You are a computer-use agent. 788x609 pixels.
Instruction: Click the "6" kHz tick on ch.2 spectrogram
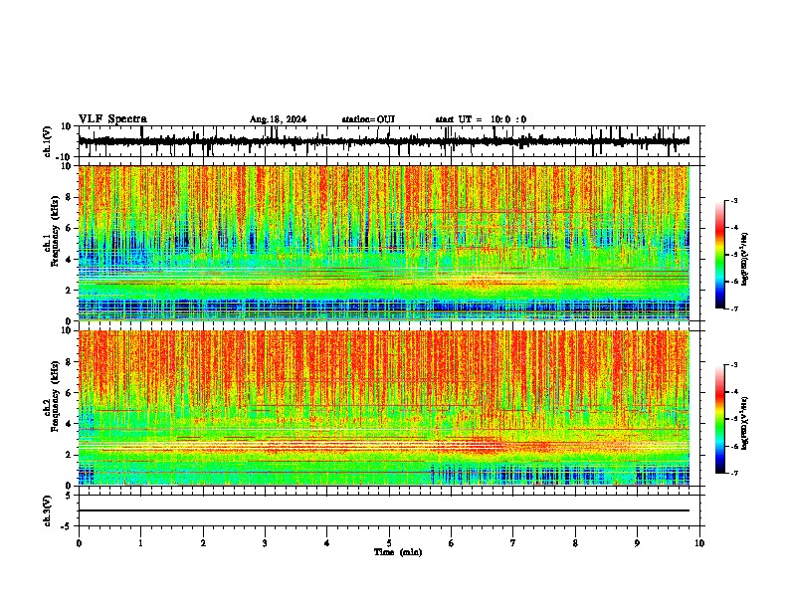coord(69,393)
